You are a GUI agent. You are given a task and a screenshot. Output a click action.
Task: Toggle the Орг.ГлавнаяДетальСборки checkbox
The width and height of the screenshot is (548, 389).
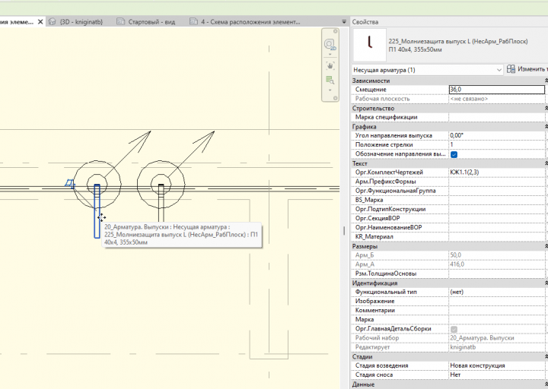tap(454, 329)
